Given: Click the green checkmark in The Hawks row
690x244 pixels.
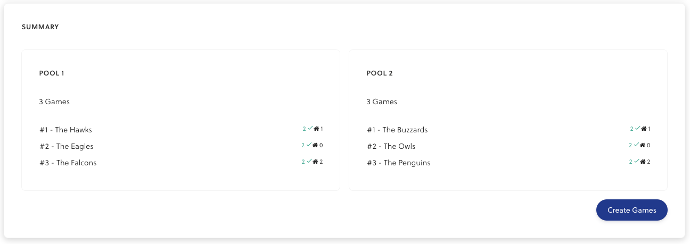Looking at the screenshot, I should [x=310, y=128].
